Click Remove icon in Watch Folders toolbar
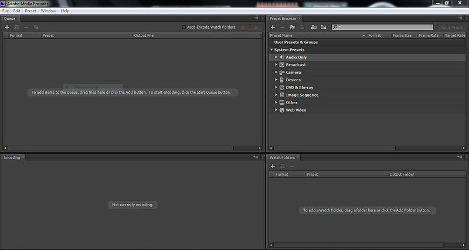The image size is (469, 250). click(x=292, y=166)
